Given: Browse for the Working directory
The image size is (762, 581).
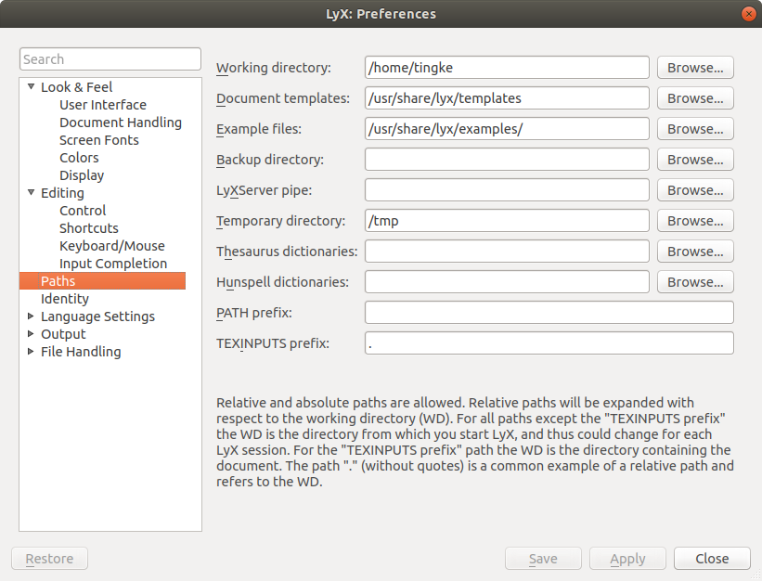Looking at the screenshot, I should tap(695, 68).
